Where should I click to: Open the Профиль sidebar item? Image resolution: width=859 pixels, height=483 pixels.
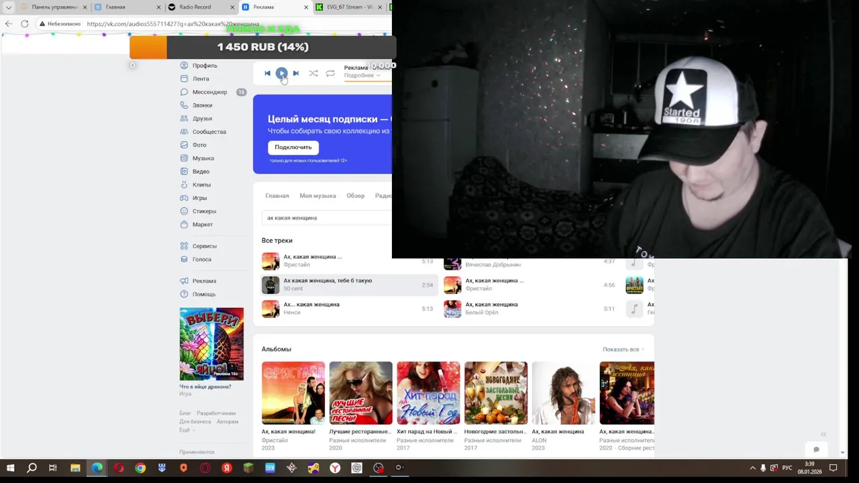(x=199, y=66)
